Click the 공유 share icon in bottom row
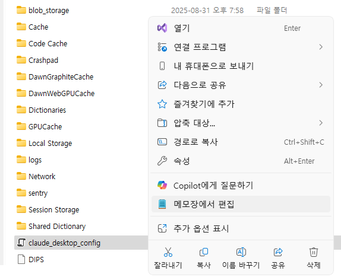This screenshot has width=341, height=277. coord(278,252)
